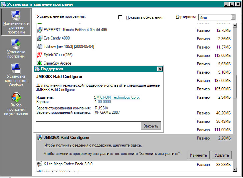The height and width of the screenshot is (178, 243).
Task: Minimize the Add/Remove Programs window
Action: [226, 4]
